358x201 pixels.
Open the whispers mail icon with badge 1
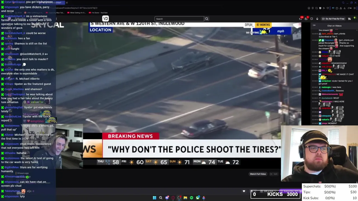[x=306, y=19]
